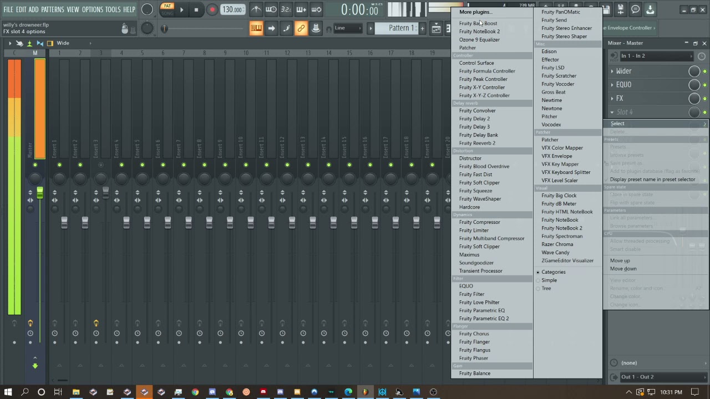The height and width of the screenshot is (399, 710).
Task: Click Display preset name in preset selector
Action: click(652, 180)
